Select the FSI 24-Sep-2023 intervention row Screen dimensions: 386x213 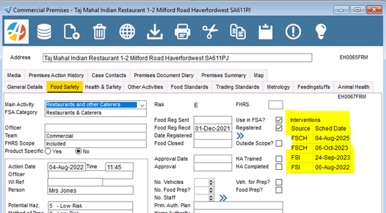point(320,158)
